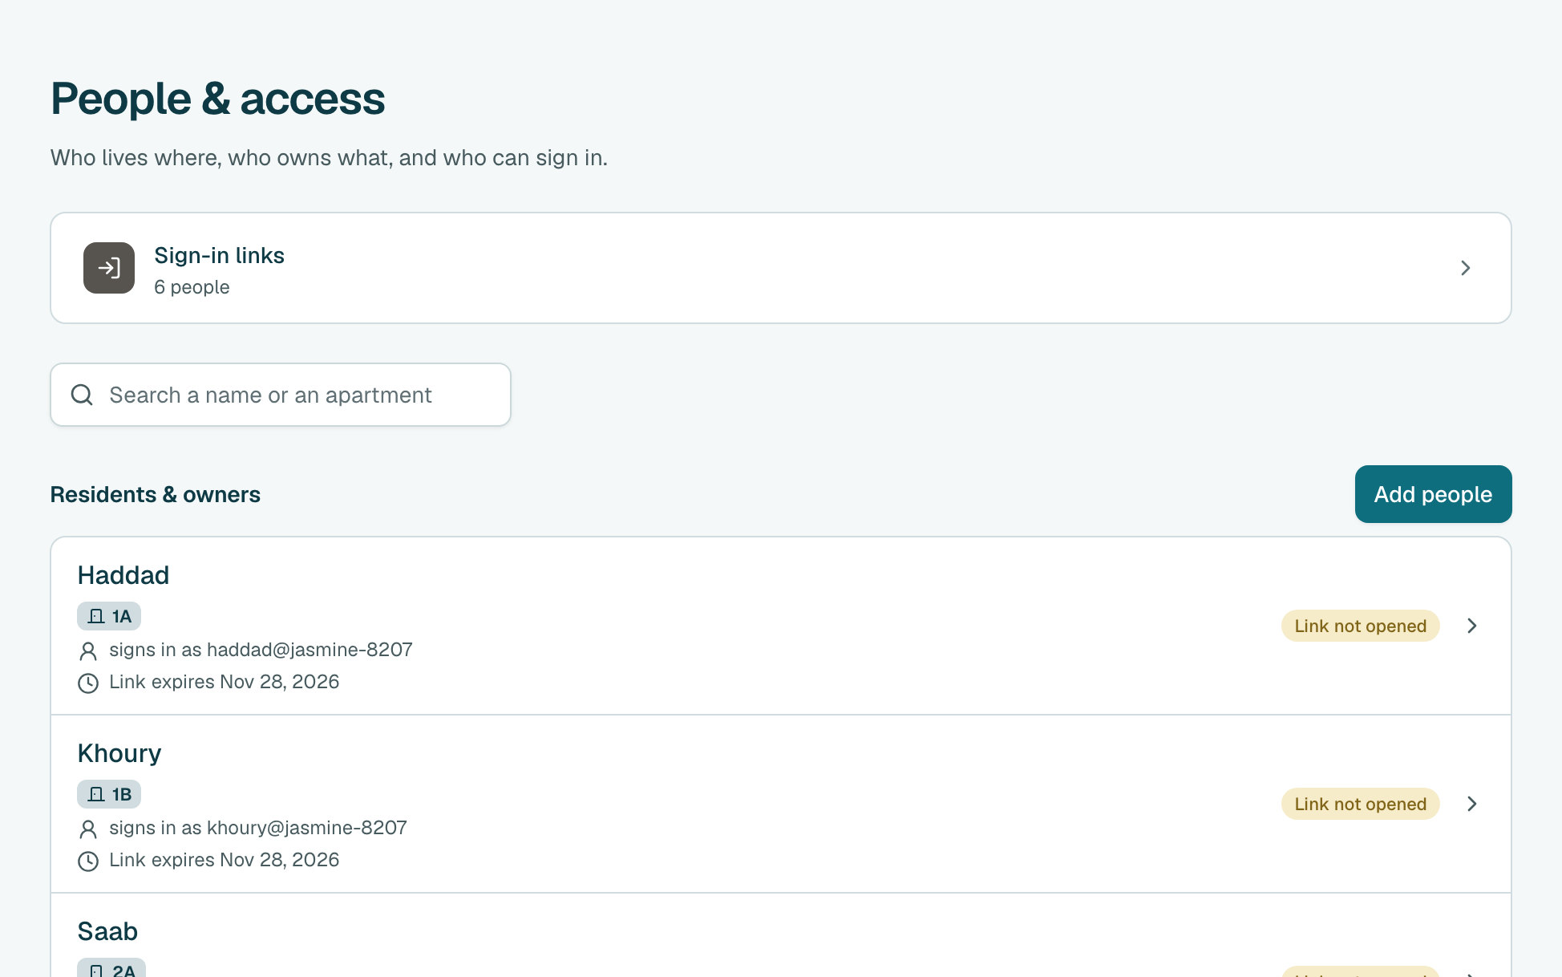Select the Saab name heading
The height and width of the screenshot is (977, 1562).
click(x=107, y=931)
